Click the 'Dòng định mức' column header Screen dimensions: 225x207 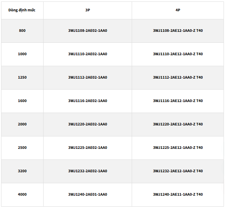coord(22,10)
